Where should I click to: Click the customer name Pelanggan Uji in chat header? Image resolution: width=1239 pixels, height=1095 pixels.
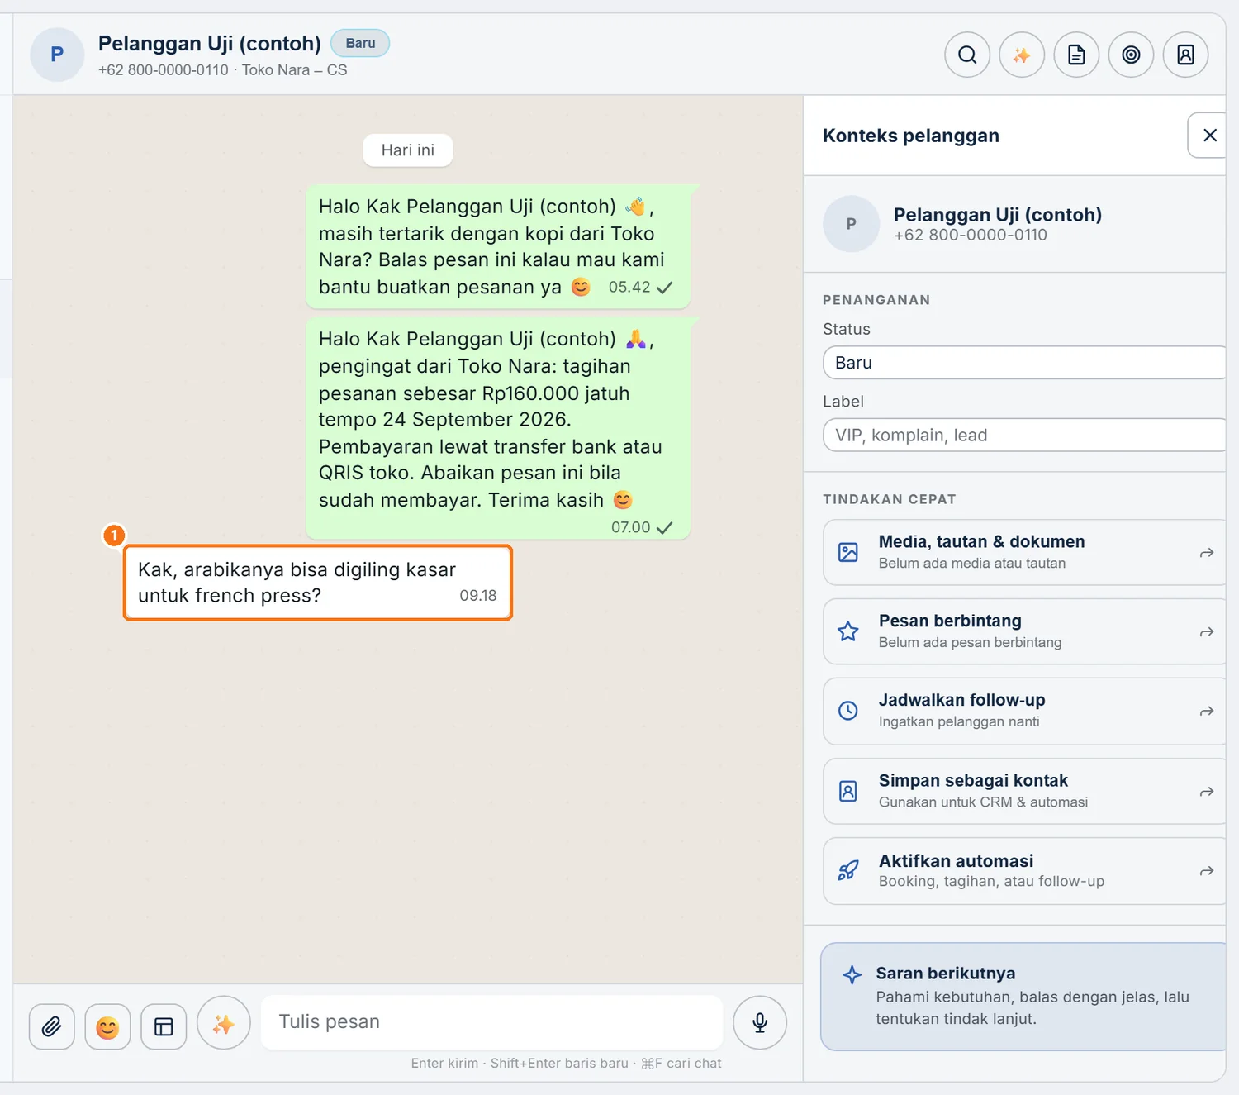[210, 43]
